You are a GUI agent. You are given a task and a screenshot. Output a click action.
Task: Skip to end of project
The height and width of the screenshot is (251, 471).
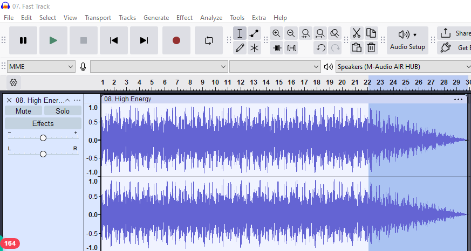[x=144, y=40]
